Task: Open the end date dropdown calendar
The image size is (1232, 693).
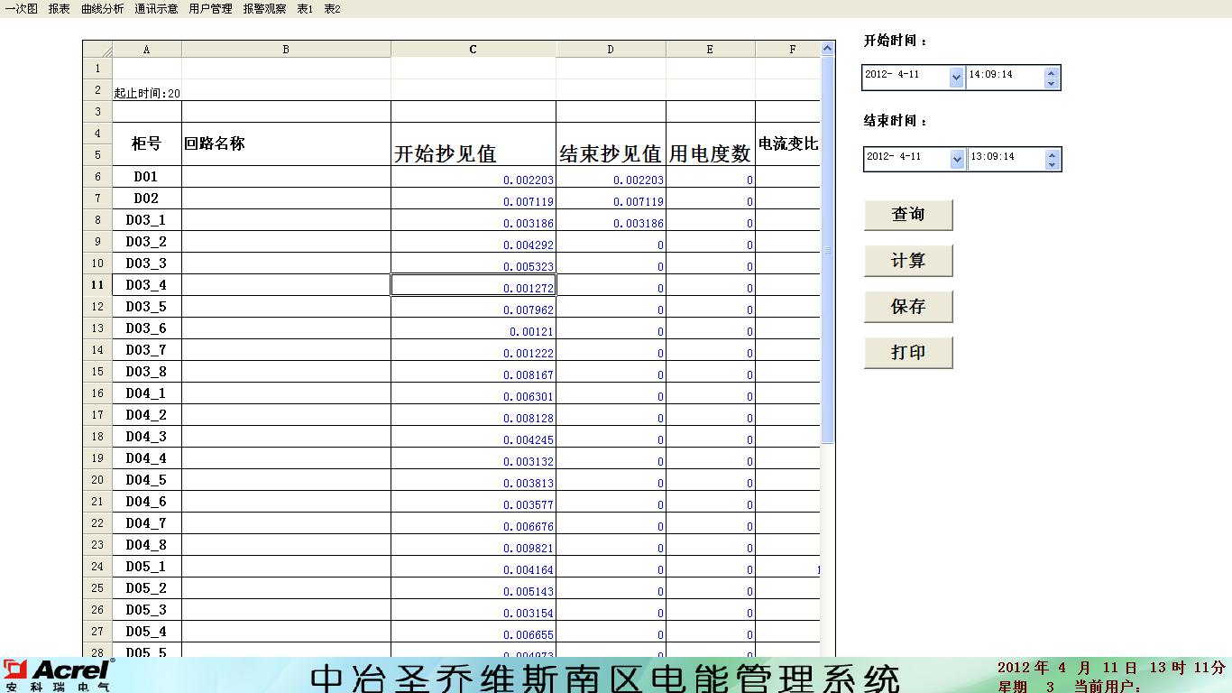Action: (x=958, y=160)
